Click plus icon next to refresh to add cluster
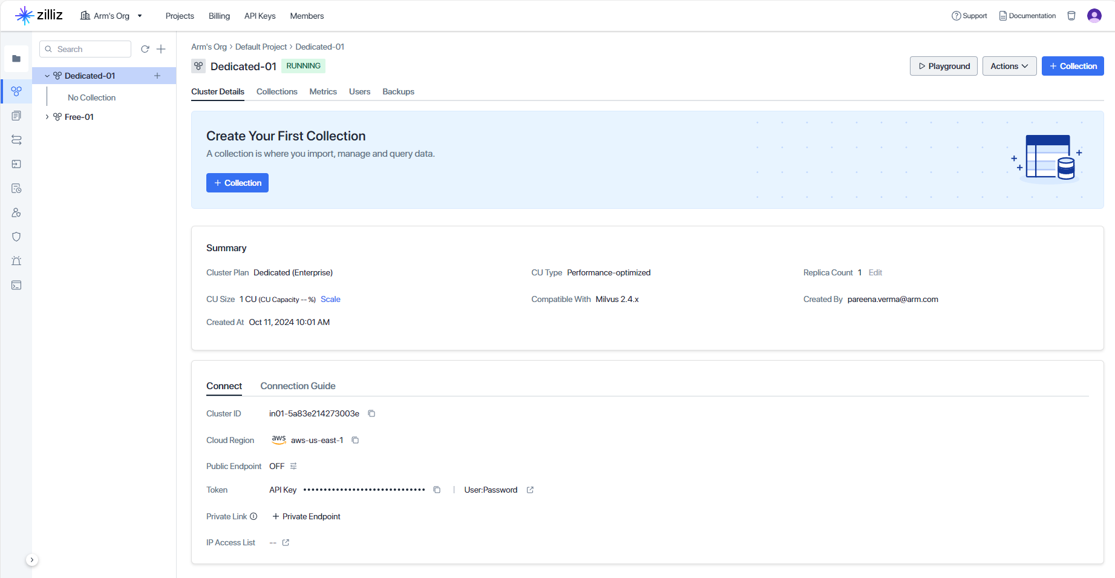 pos(161,49)
